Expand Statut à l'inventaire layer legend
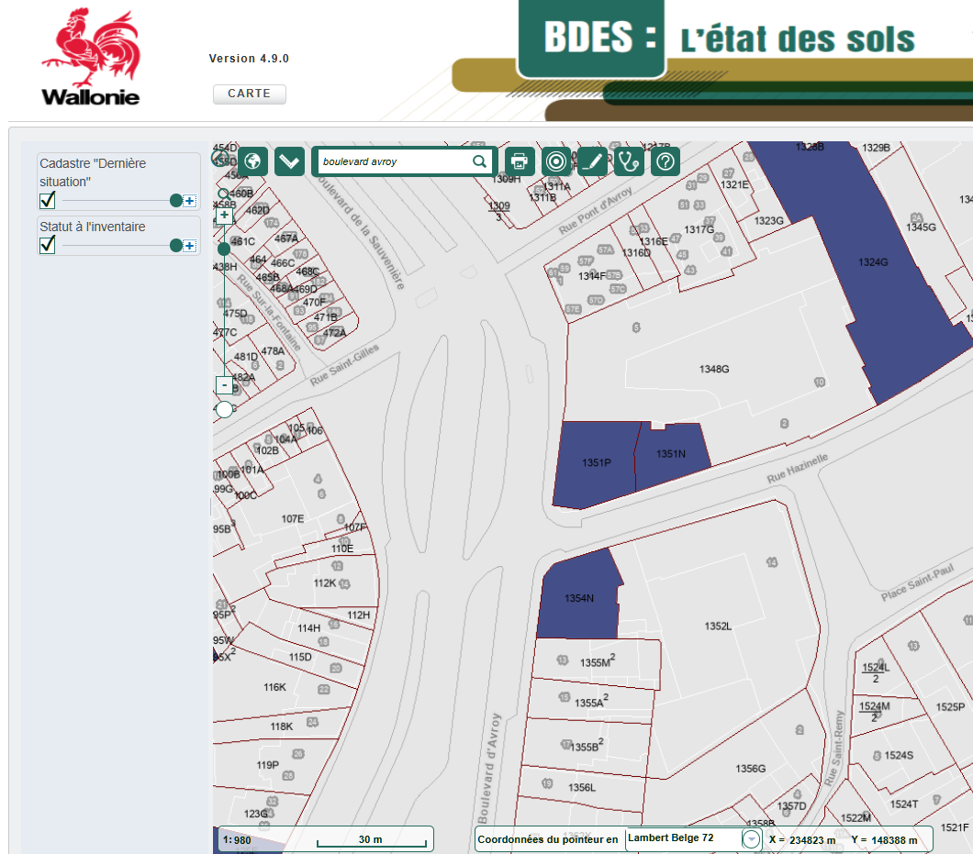Screen dimensions: 973x854 click(189, 246)
